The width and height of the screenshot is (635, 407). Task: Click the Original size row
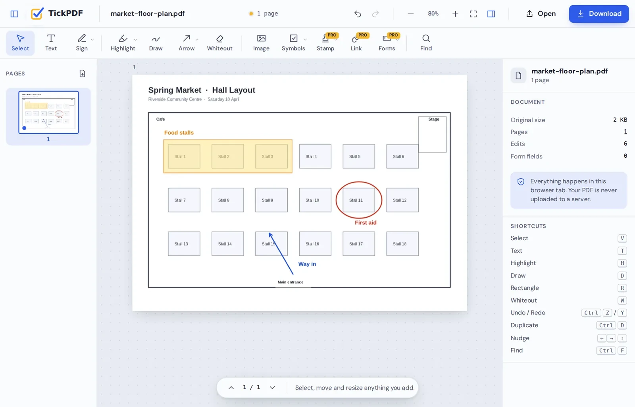coord(569,120)
